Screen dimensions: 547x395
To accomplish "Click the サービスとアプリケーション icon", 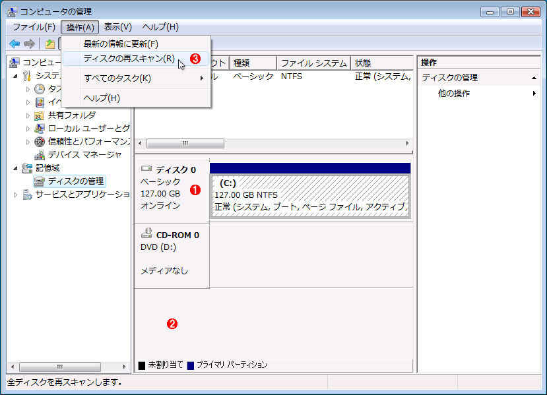I will 27,195.
